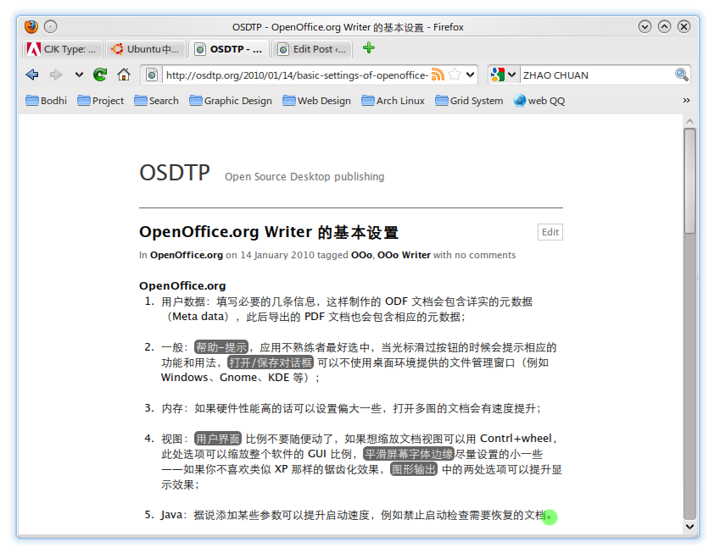This screenshot has width=720, height=553.
Task: Focus the URL address field
Action: tap(297, 75)
